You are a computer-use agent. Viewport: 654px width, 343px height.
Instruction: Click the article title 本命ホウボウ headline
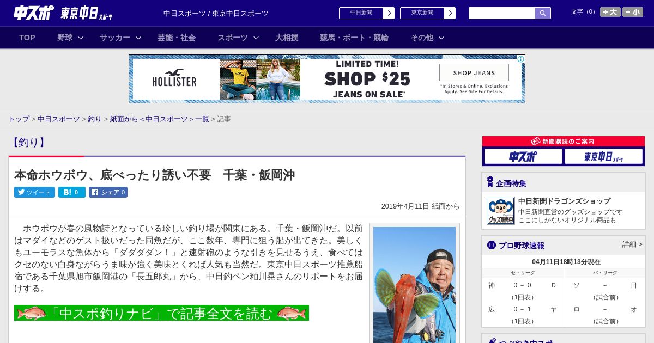click(154, 175)
